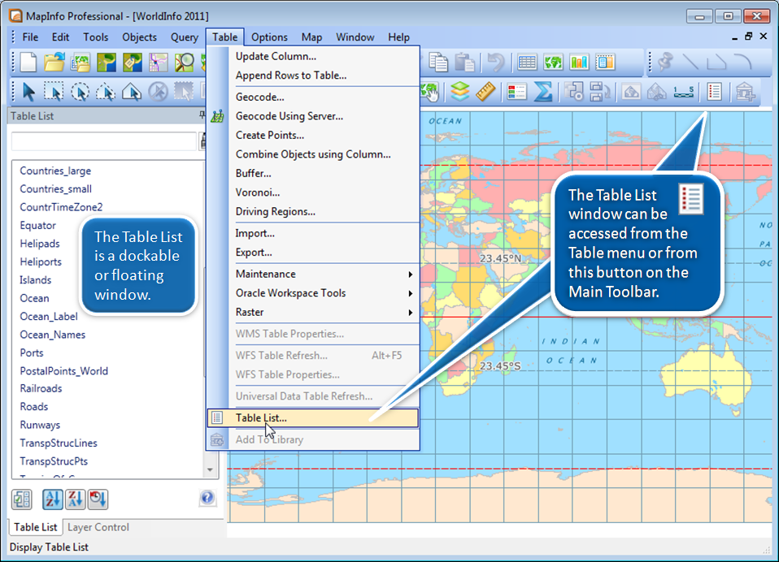Viewport: 779px width, 562px height.
Task: Click the Layer Control stacked layers icon
Action: point(460,91)
